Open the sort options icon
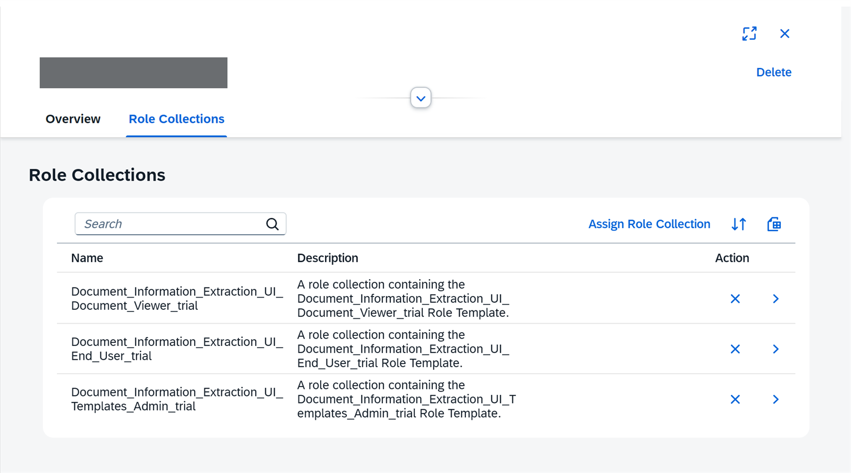851x473 pixels. (739, 224)
